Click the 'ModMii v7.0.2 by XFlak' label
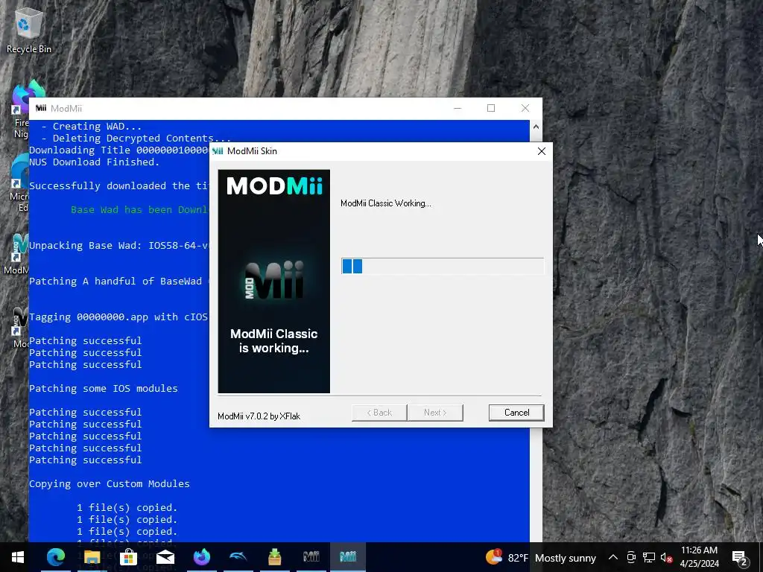The height and width of the screenshot is (572, 763). tap(259, 416)
